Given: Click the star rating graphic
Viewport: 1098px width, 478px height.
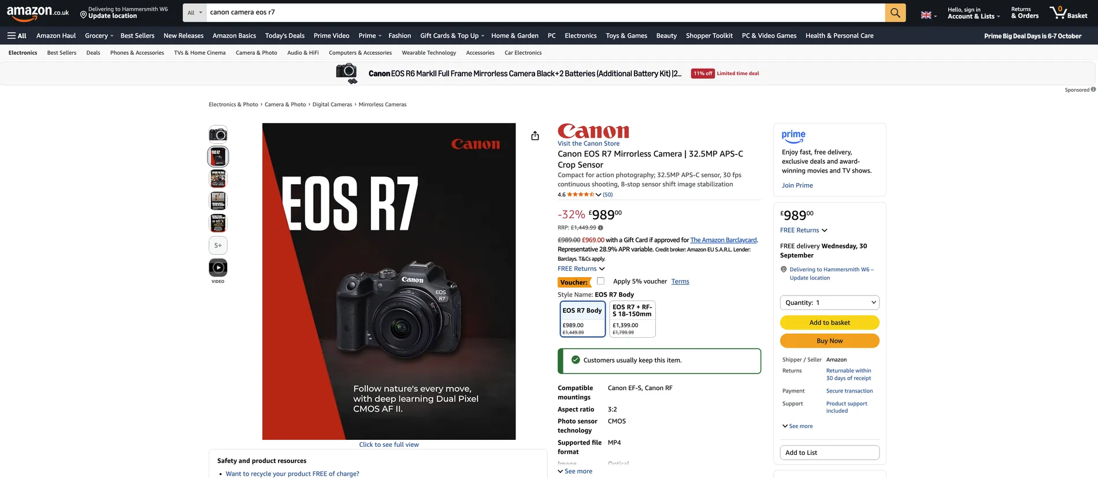Looking at the screenshot, I should coord(580,195).
